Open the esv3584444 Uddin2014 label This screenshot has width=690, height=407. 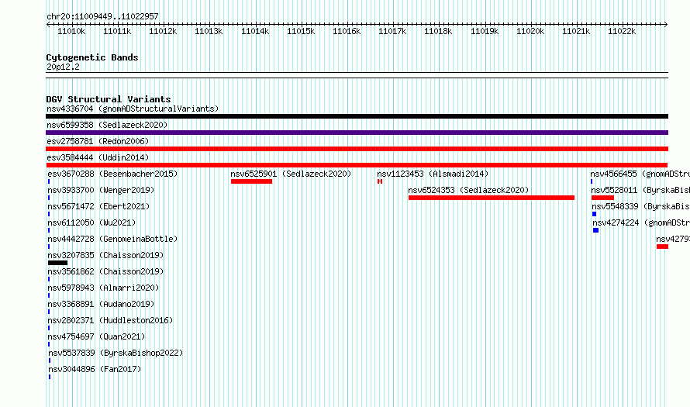tap(98, 157)
